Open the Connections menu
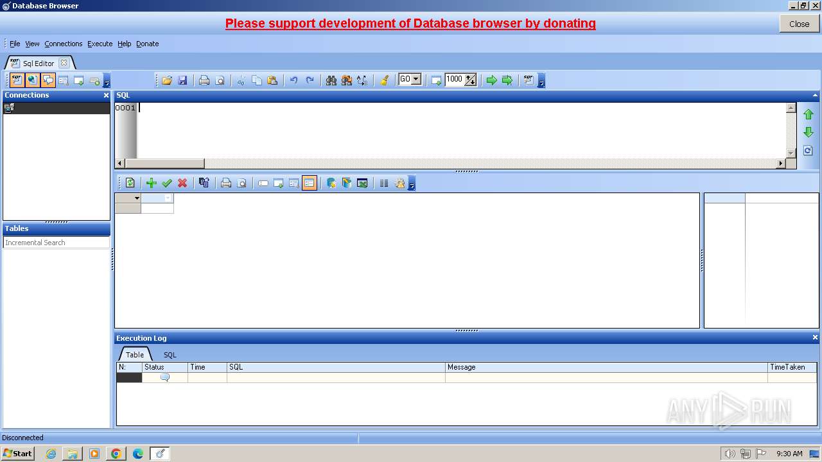The height and width of the screenshot is (462, 822). 64,44
